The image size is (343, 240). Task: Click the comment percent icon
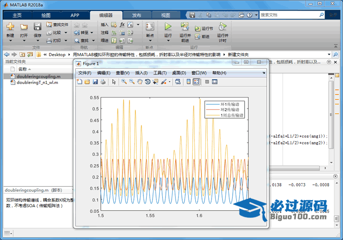tap(114, 33)
